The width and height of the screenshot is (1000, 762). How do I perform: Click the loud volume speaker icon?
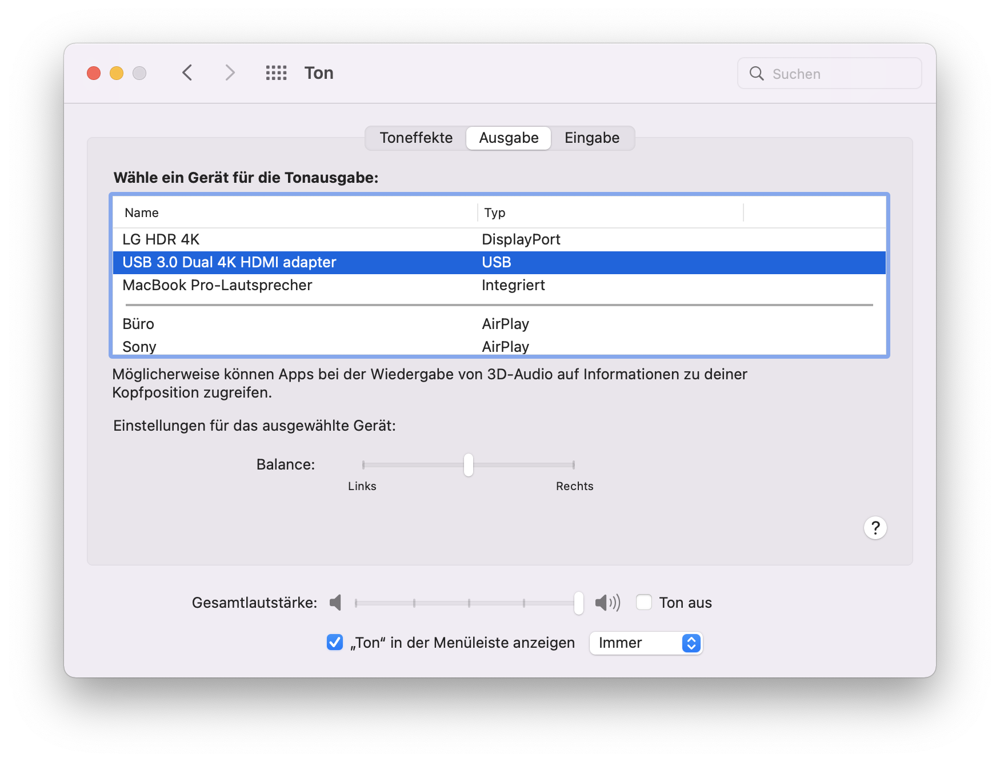[x=607, y=603]
